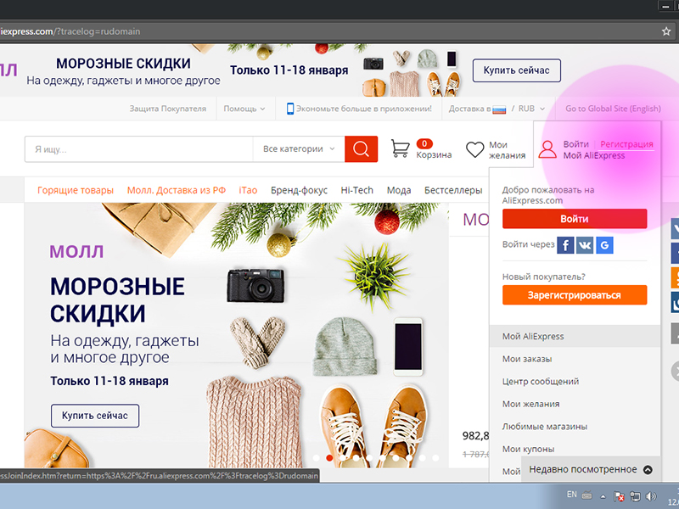Open Мои заказы menu entry
The width and height of the screenshot is (679, 509).
coord(527,359)
